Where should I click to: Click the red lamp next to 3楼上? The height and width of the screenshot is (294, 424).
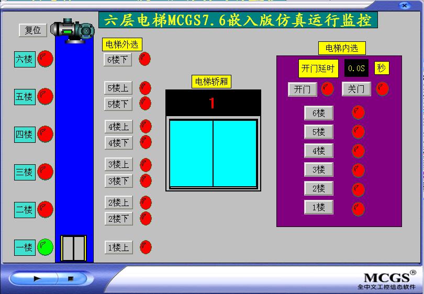coord(146,165)
